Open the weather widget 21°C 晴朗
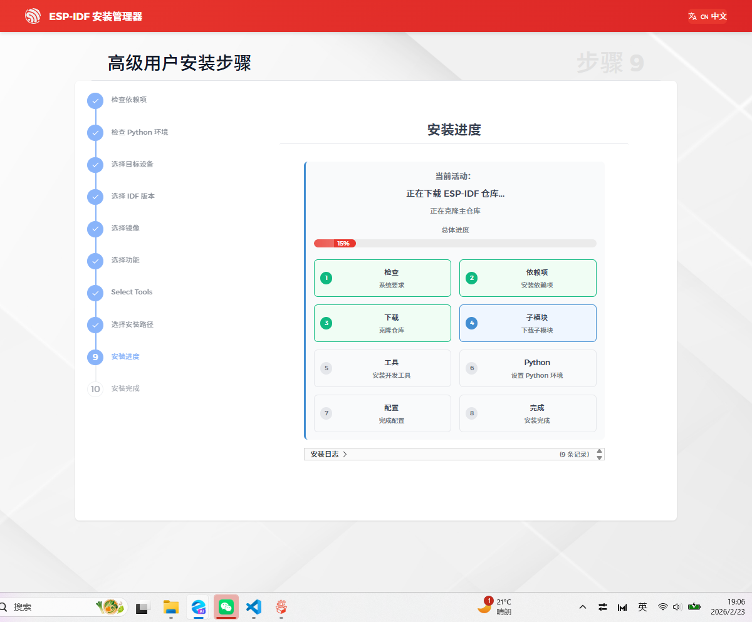752x622 pixels. click(x=495, y=606)
